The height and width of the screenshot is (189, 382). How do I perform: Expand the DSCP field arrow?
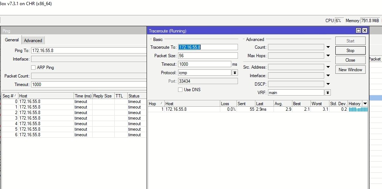pyautogui.click(x=328, y=84)
